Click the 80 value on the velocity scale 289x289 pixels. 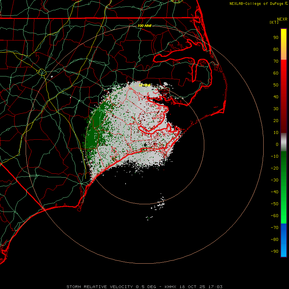click(276, 49)
